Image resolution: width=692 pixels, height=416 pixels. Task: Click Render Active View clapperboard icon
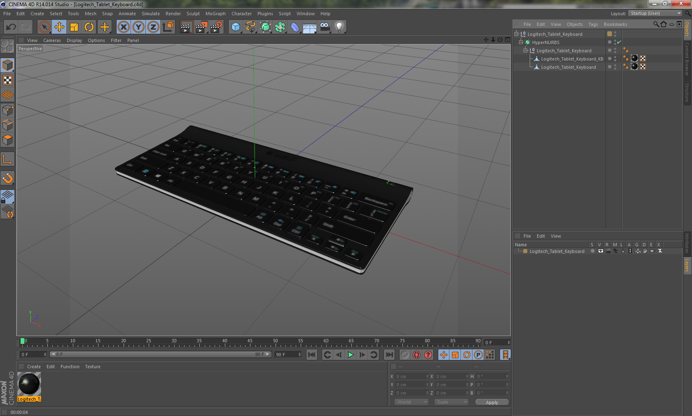click(186, 27)
